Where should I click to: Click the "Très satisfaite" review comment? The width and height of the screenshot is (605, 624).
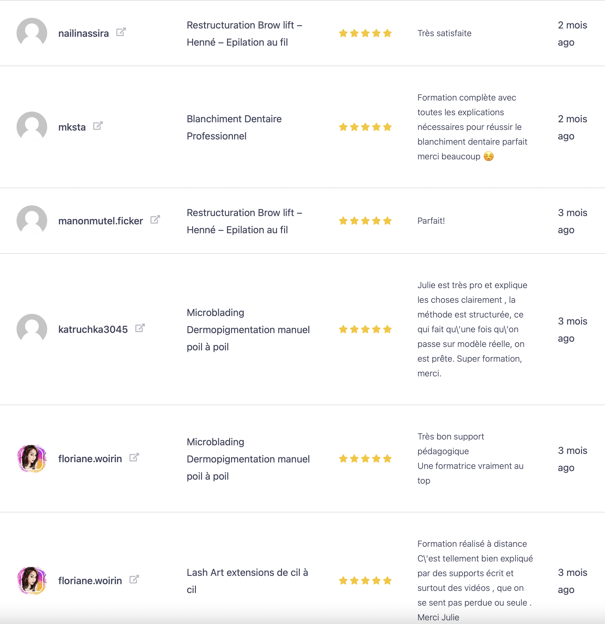point(444,33)
